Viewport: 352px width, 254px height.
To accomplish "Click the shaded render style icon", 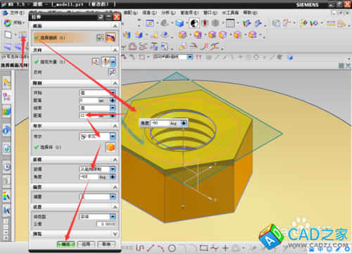I will click(180, 23).
